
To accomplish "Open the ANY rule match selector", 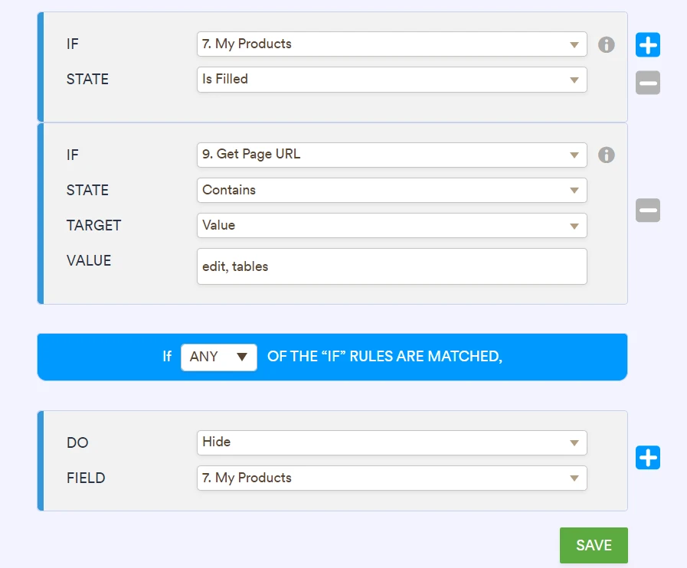I will 219,357.
